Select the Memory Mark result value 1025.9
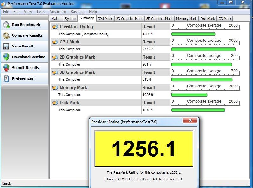Screen dimensions: 253x188 148,95
